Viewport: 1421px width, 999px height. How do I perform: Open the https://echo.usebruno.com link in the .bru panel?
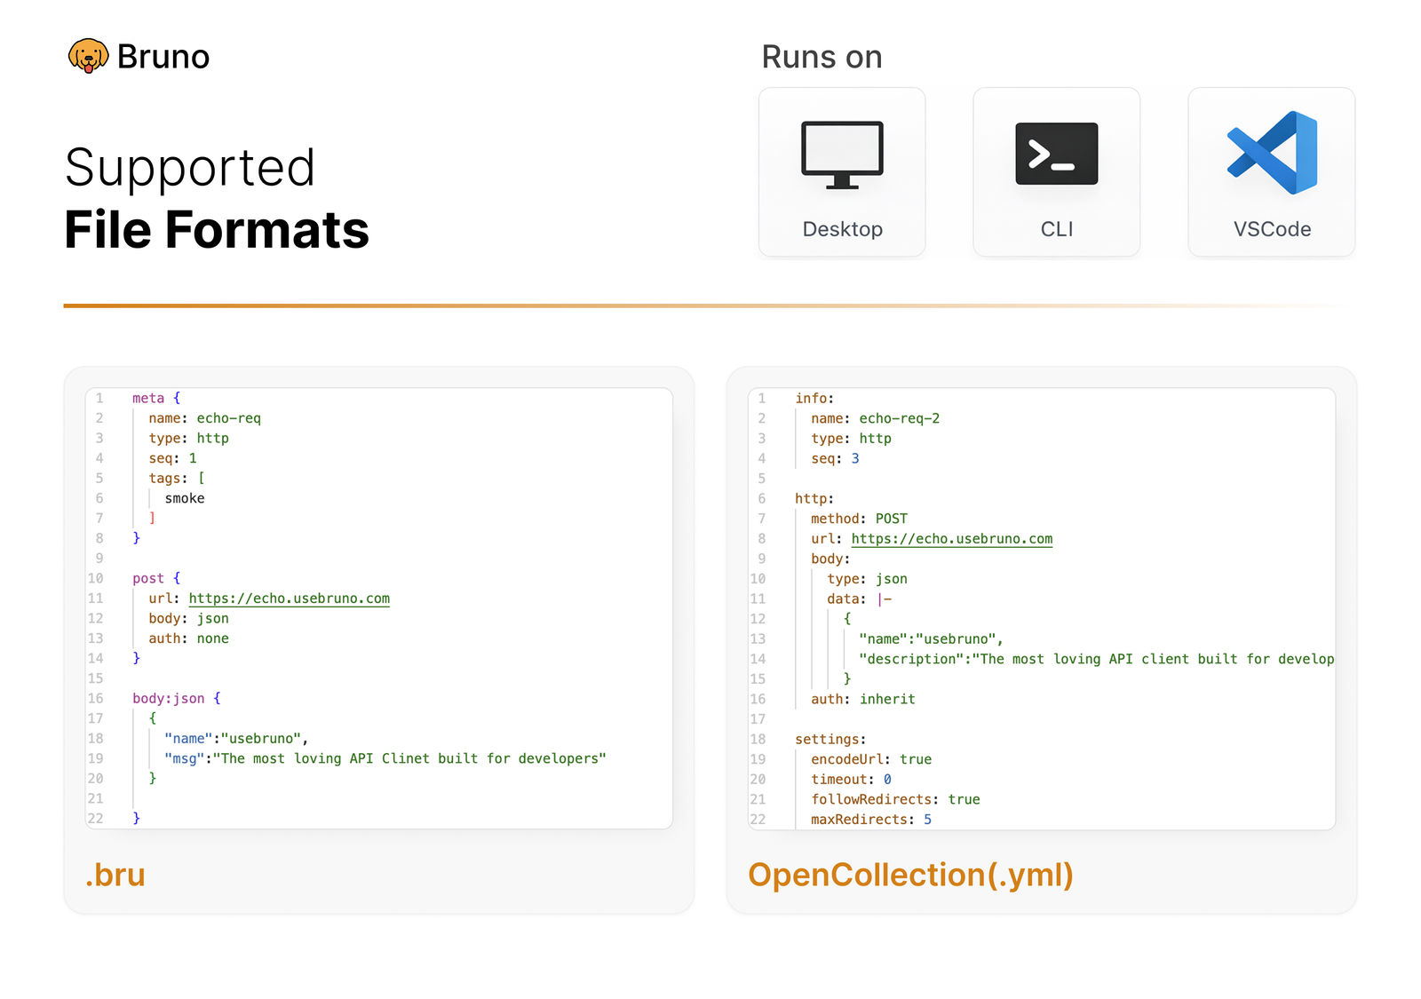click(290, 599)
